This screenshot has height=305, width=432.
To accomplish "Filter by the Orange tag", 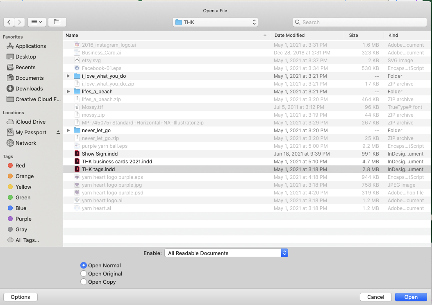I will (x=20, y=176).
